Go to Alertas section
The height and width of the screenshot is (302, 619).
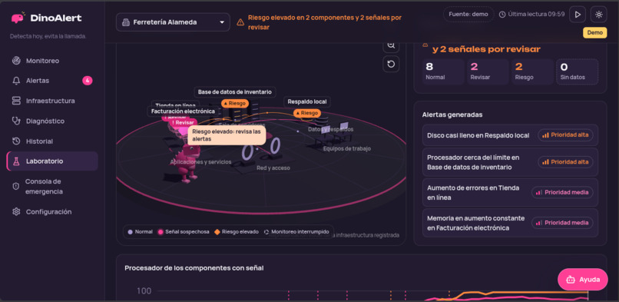pyautogui.click(x=52, y=81)
